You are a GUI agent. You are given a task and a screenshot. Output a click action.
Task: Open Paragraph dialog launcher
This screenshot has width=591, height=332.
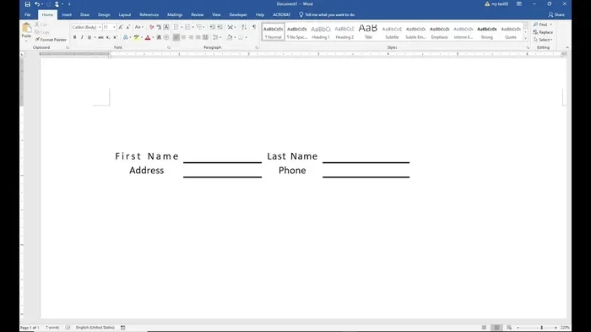(257, 48)
